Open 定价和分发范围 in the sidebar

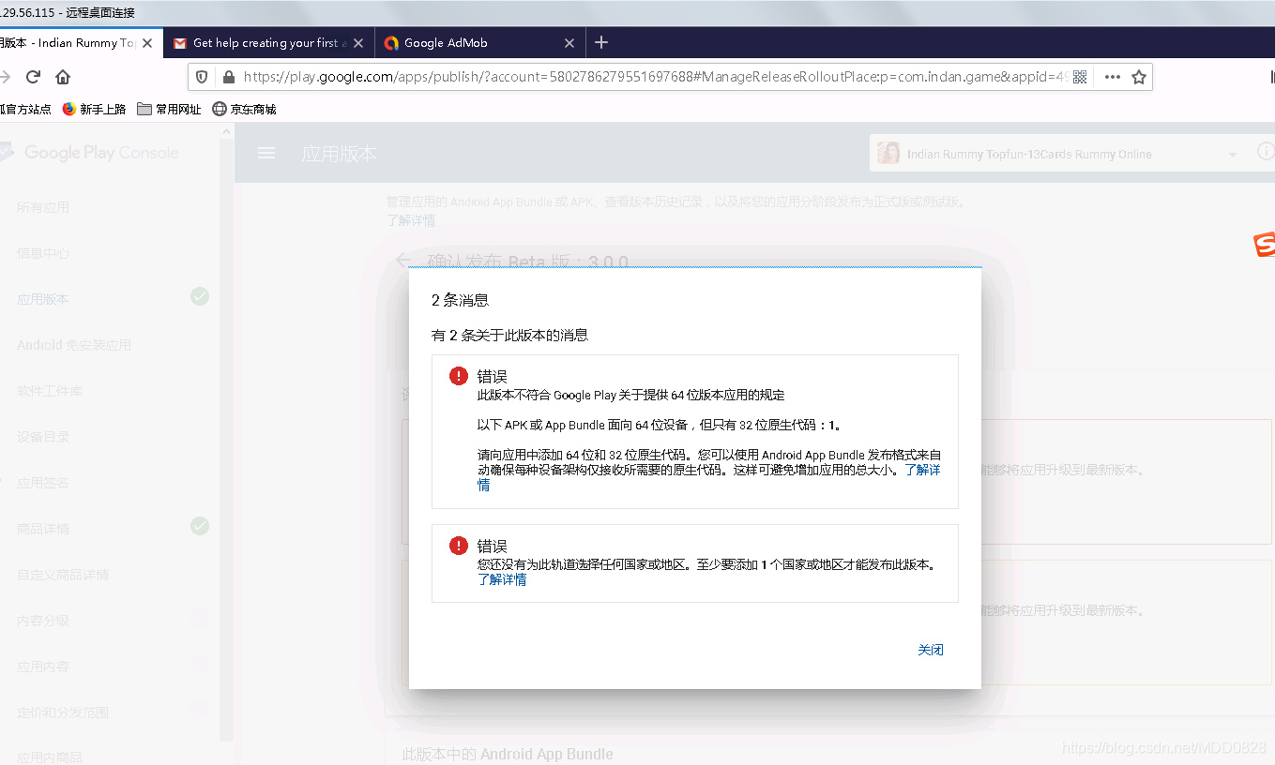pos(63,712)
